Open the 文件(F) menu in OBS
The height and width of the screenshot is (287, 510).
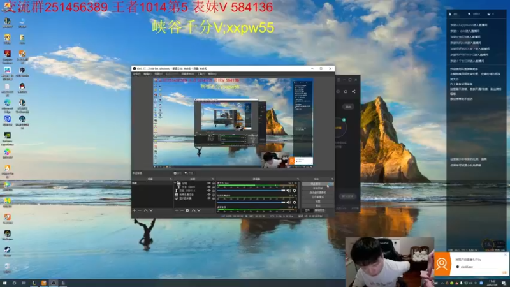[x=136, y=74]
